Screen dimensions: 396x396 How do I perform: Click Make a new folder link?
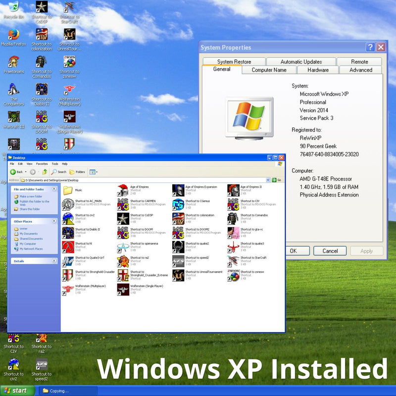(31, 196)
